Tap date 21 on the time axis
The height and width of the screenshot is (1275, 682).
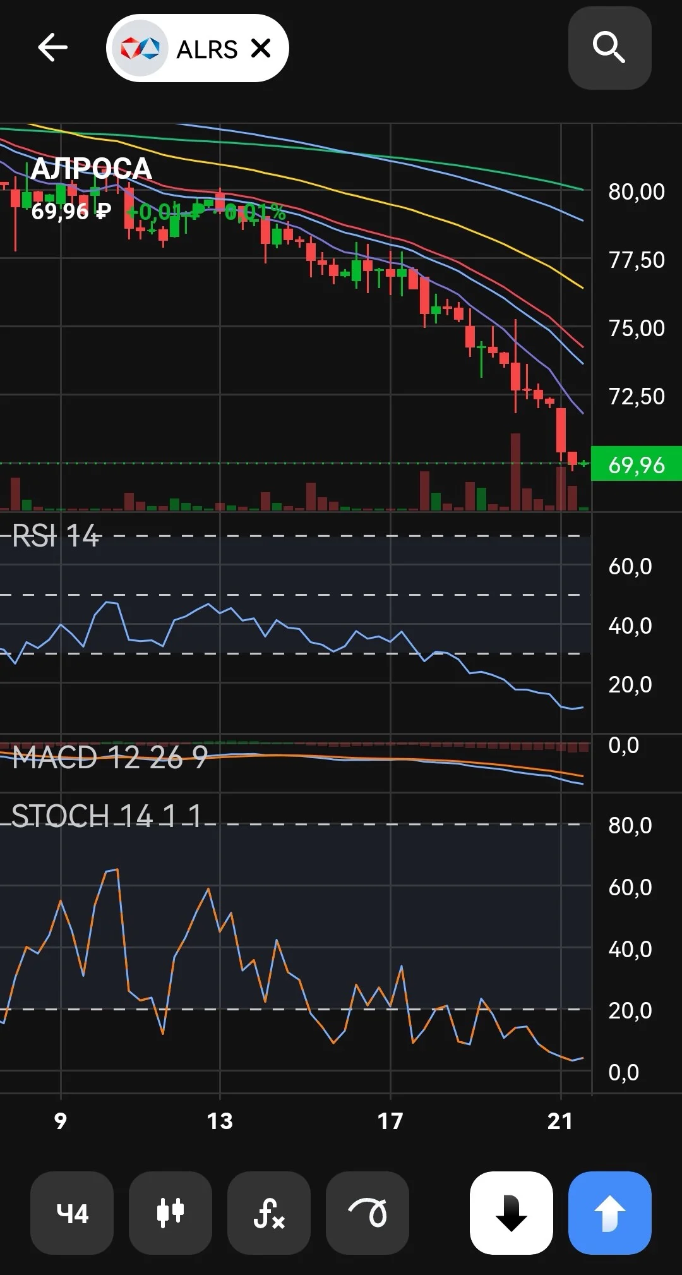(x=560, y=1121)
